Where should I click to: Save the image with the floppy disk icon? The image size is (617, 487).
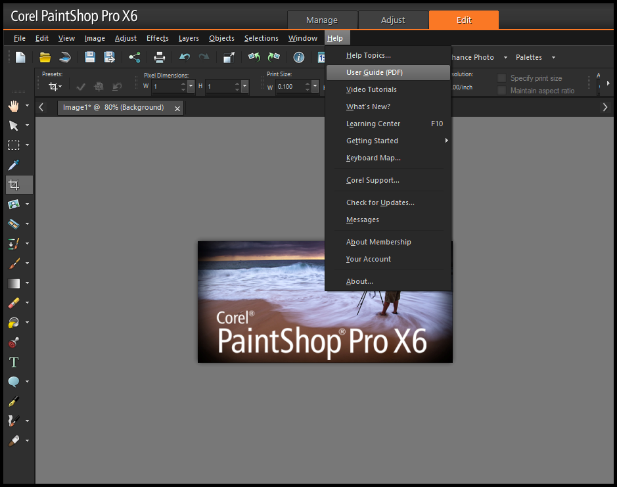pos(90,57)
